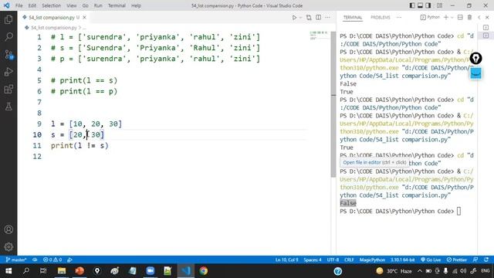Toggle the primary side bar layout

412,5
